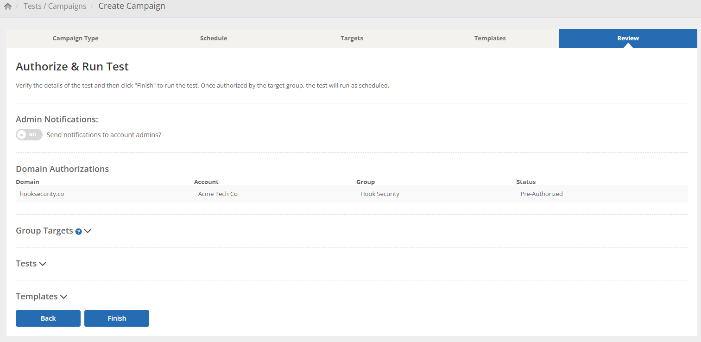This screenshot has width=701, height=342.
Task: Click the Account column header
Action: [x=206, y=182]
